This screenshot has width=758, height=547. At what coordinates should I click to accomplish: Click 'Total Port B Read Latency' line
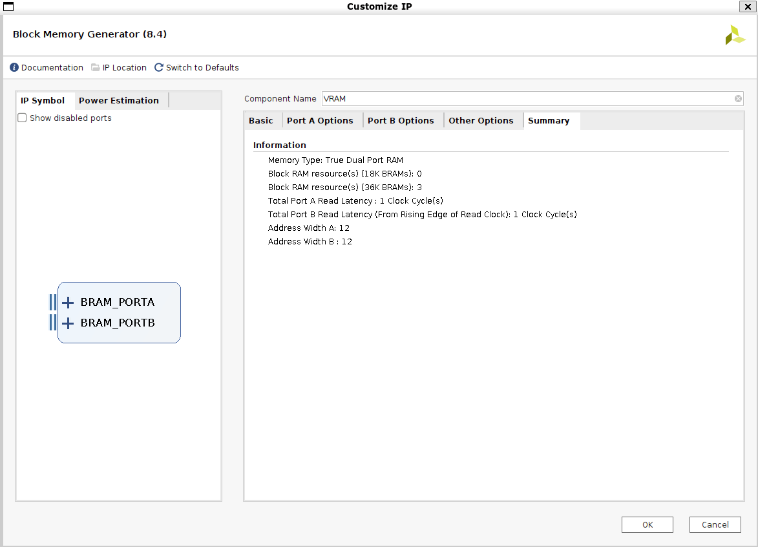[423, 214]
